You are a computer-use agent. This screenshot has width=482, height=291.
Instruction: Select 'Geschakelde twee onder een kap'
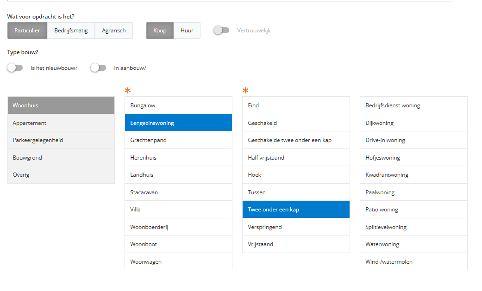(x=296, y=140)
